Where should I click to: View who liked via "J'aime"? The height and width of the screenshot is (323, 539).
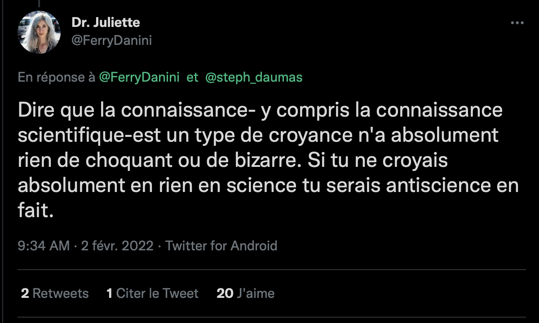point(255,293)
